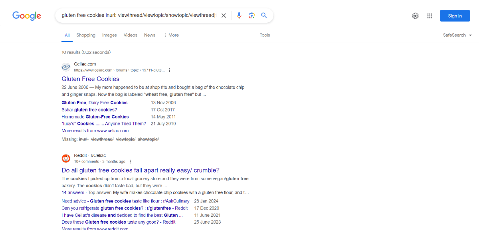Switch to the Videos tab
Screen dimensions: 479x230
(x=131, y=35)
